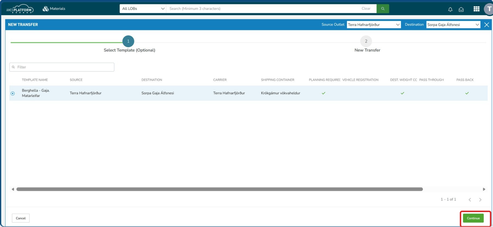493x227 pixels.
Task: Click the AMCS Platform logo
Action: 20,9
